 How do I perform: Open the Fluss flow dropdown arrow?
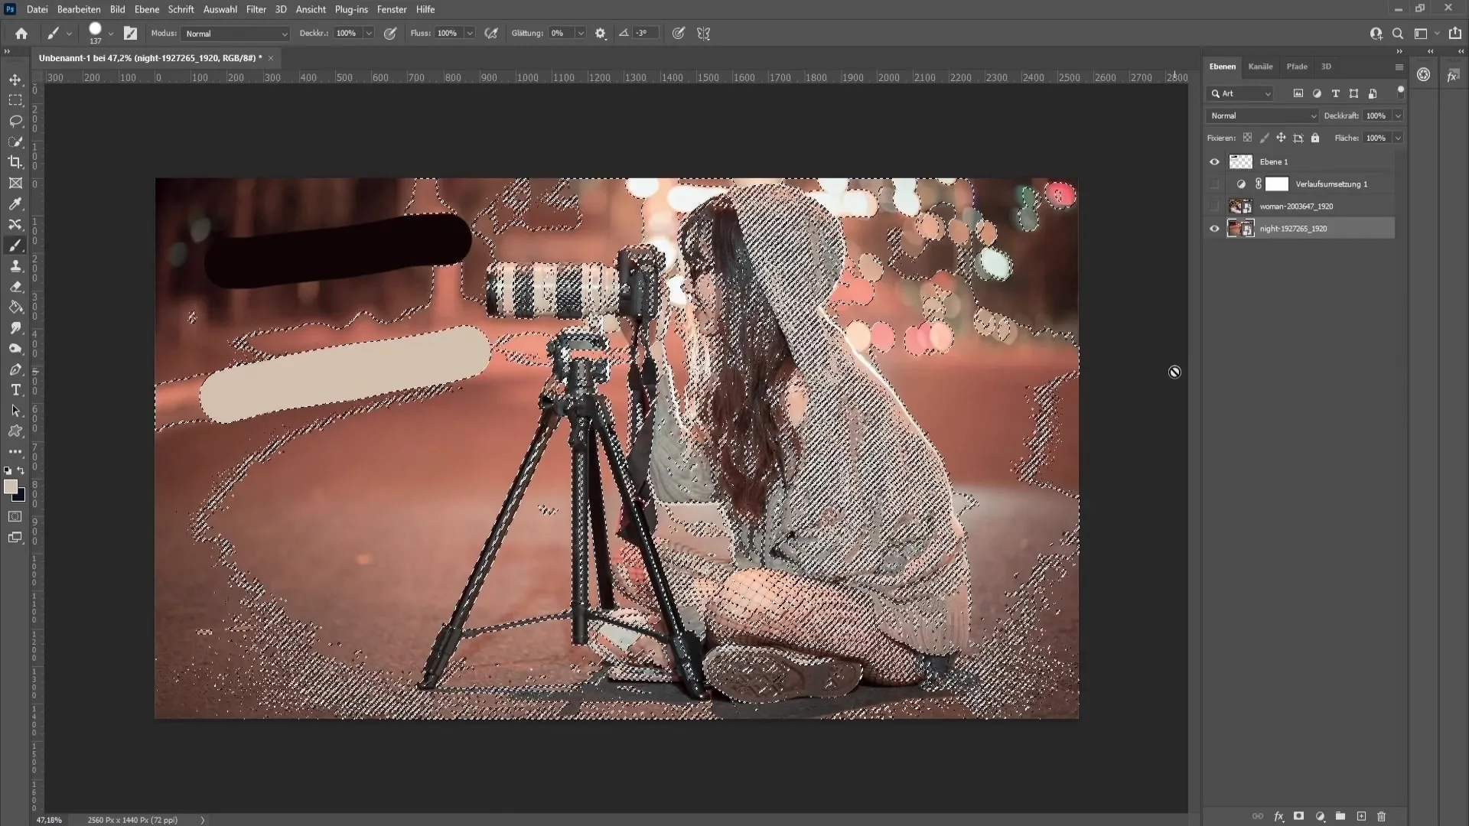coord(470,34)
